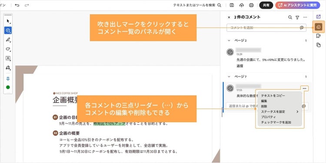Select the comment about 5%→10% change
This screenshot has height=163, width=326.
point(271,60)
